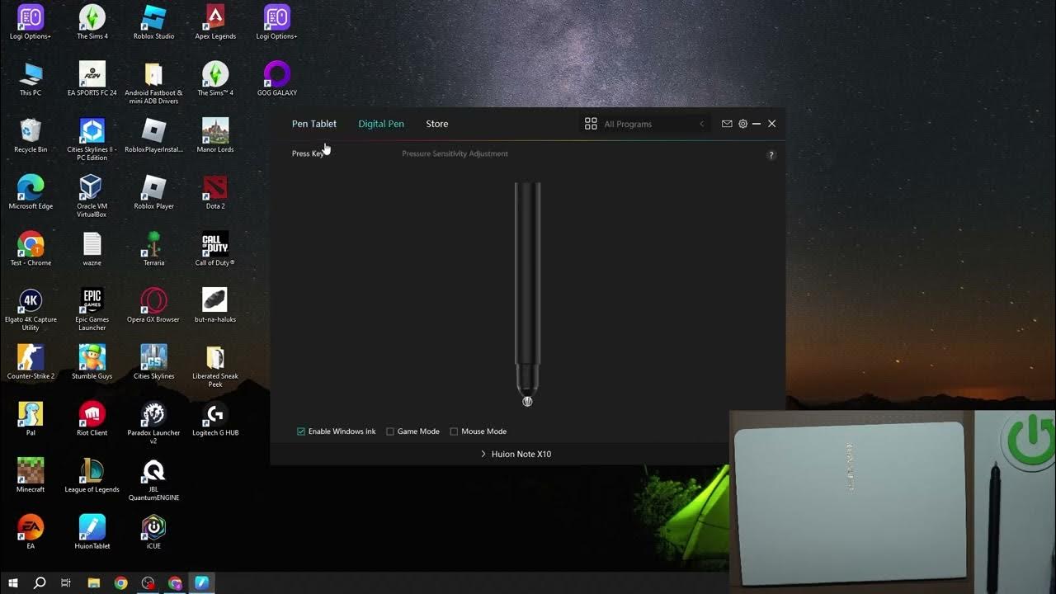Screen dimensions: 1056x594
Task: Open the Pal desktop shortcut
Action: click(31, 420)
